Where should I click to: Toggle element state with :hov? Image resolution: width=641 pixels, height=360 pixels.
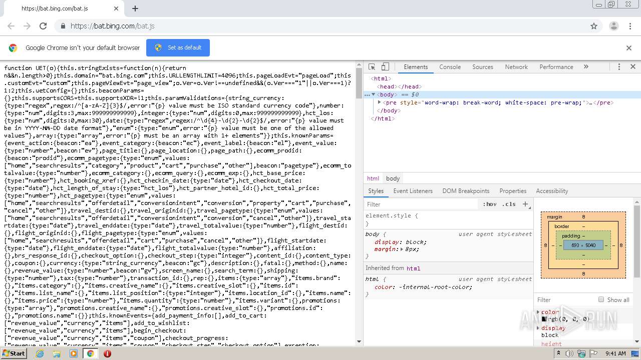pos(490,204)
